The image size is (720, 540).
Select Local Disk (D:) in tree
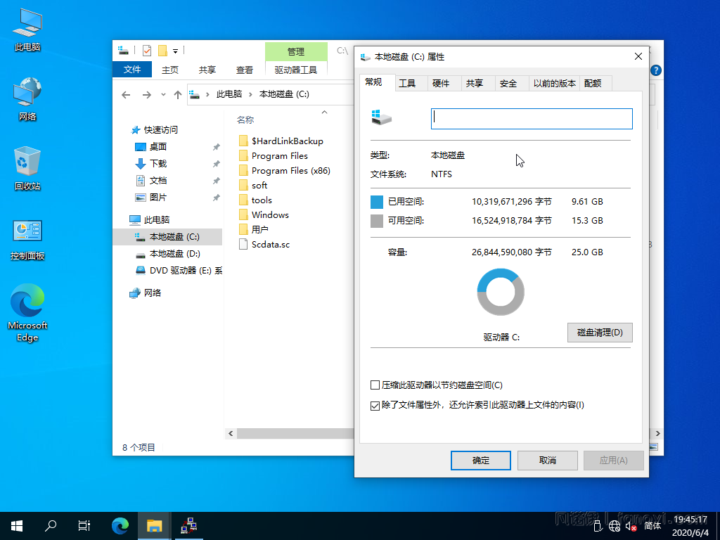pyautogui.click(x=174, y=253)
